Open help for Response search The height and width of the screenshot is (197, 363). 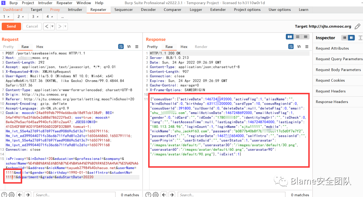coord(148,195)
